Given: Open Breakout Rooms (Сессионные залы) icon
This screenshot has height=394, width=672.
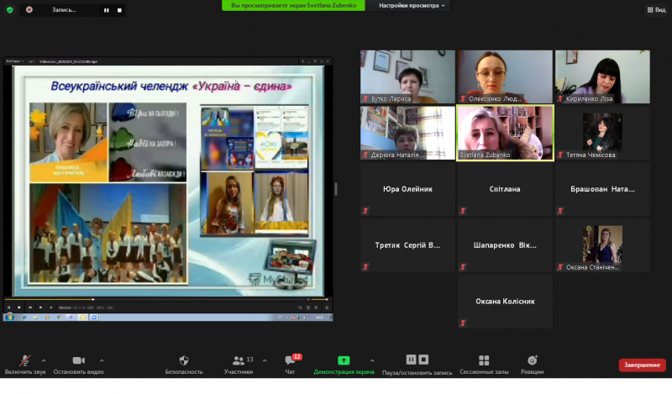Looking at the screenshot, I should click(484, 360).
